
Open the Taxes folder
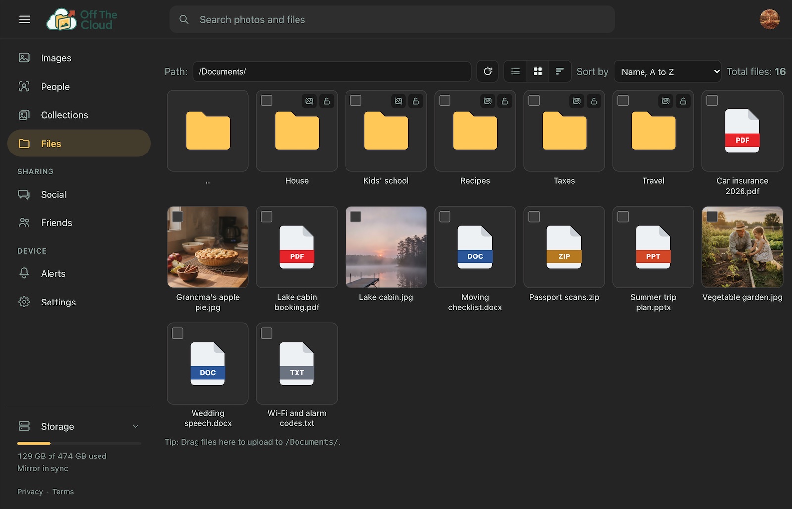(564, 131)
